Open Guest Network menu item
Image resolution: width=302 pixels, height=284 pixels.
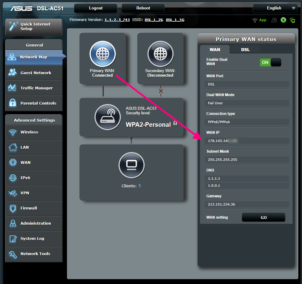[x=34, y=73]
